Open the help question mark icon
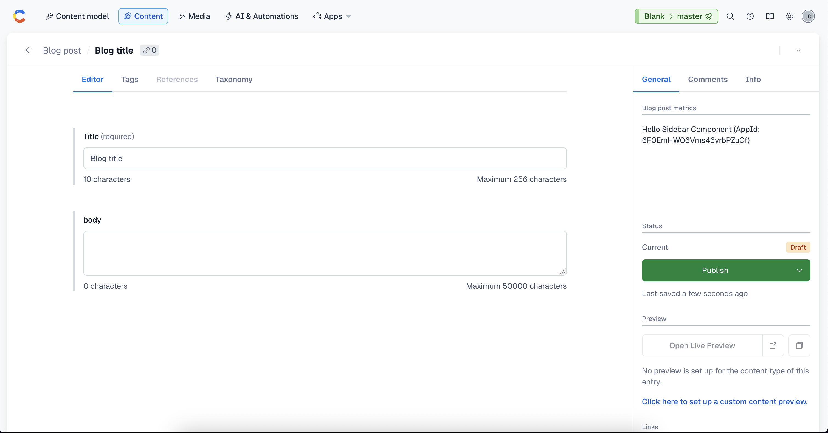This screenshot has height=433, width=828. coord(750,16)
